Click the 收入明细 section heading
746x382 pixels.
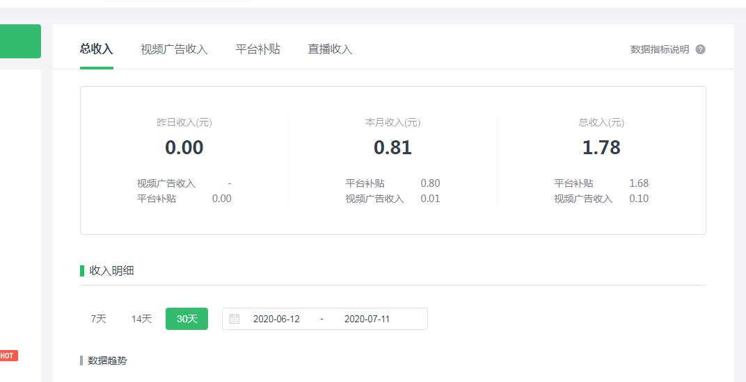(112, 271)
